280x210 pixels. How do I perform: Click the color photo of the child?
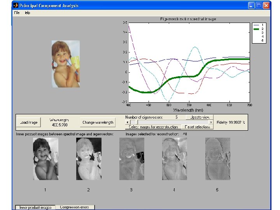(x=66, y=64)
